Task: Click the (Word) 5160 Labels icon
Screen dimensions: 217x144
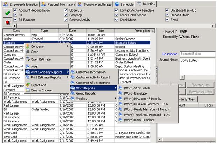Action: [x=120, y=88]
